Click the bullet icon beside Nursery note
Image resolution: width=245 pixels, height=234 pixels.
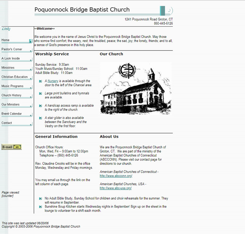(40, 81)
